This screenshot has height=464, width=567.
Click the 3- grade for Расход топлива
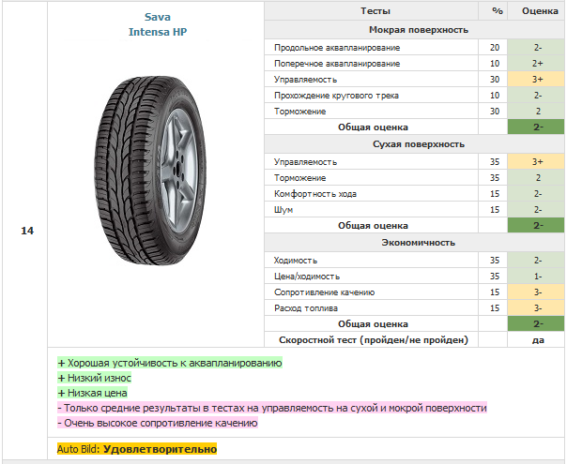click(x=536, y=307)
